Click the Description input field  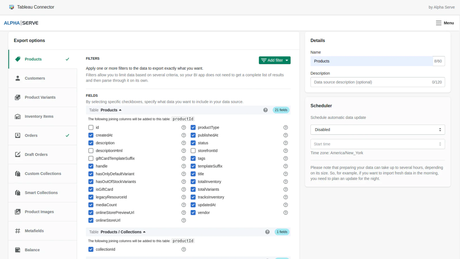[x=377, y=82]
